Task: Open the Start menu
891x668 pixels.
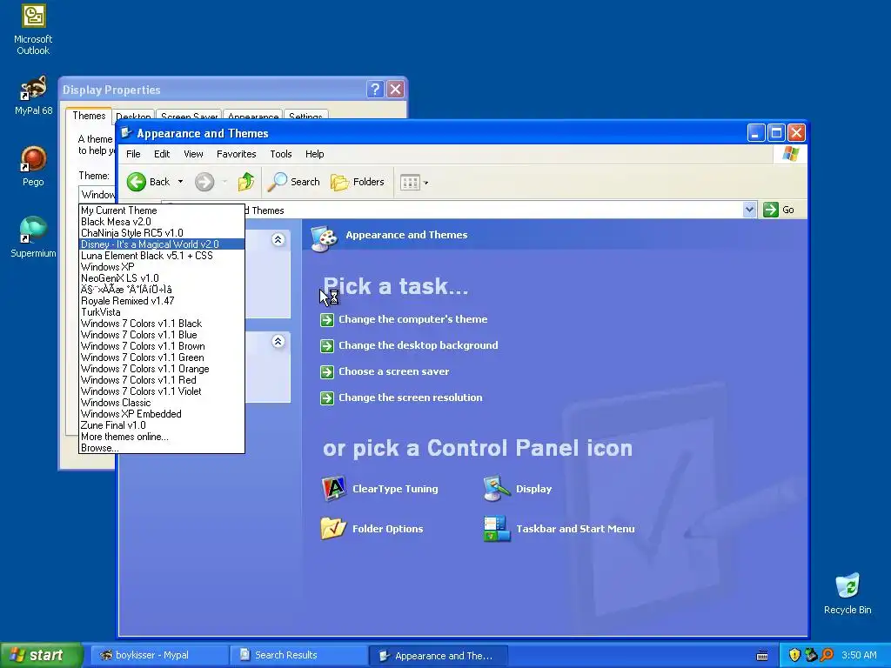Action: tap(41, 656)
